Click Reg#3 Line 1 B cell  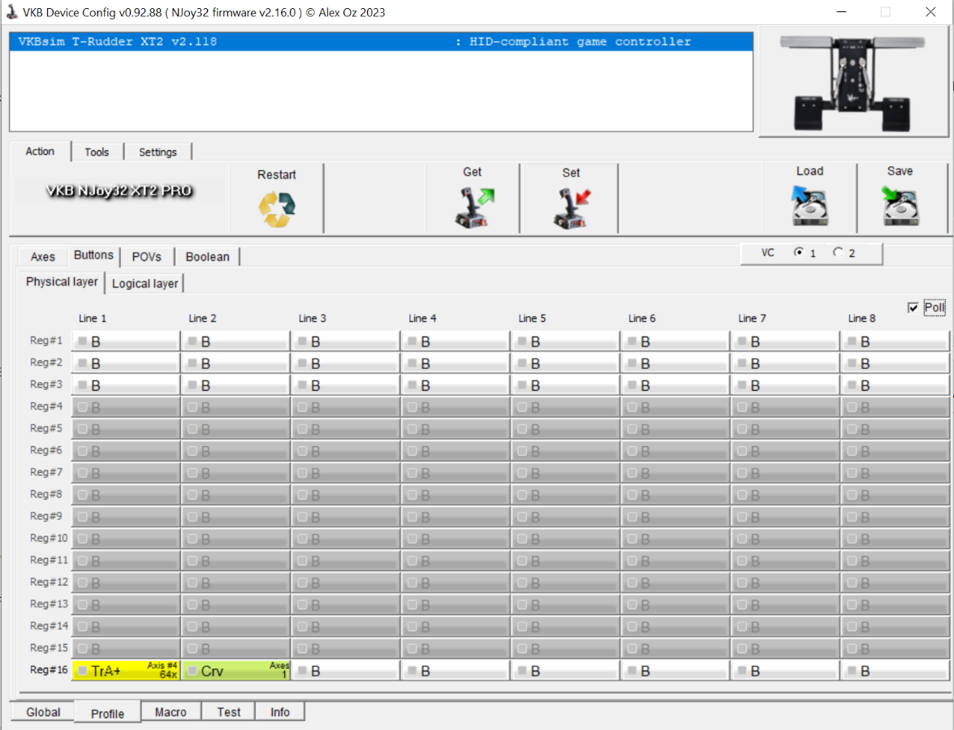[x=126, y=385]
